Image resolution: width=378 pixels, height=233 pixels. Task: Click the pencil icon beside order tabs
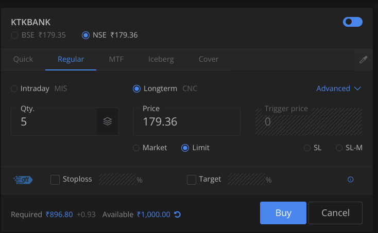[x=364, y=60]
